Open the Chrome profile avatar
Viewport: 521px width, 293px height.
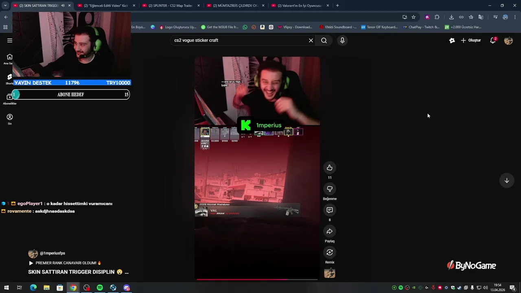[x=505, y=17]
